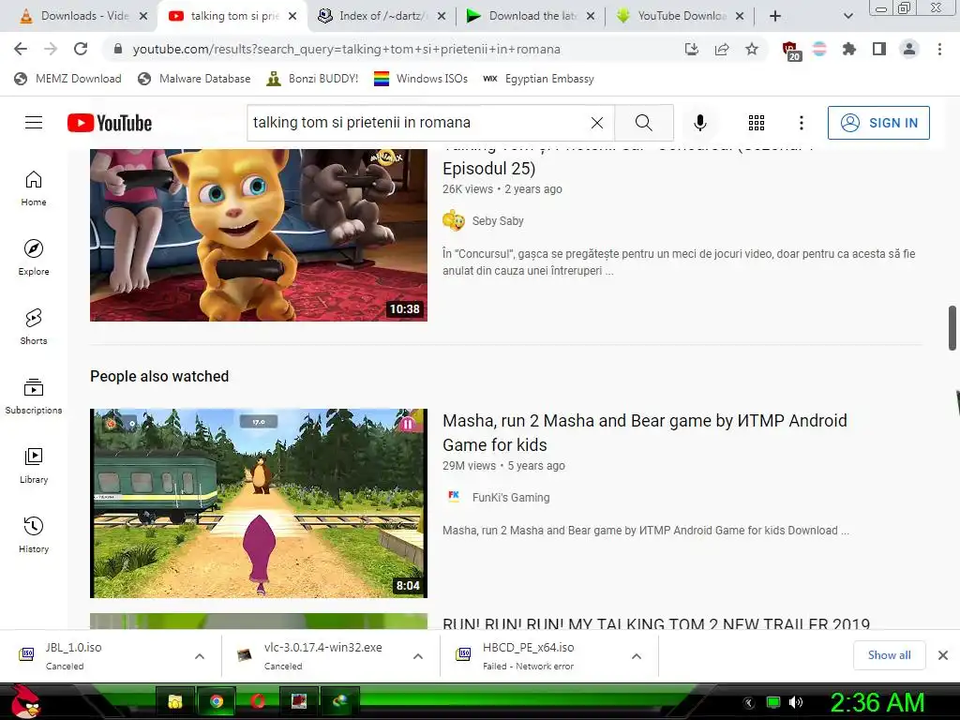
Task: Open the Masha, run 2 video title
Action: tap(645, 432)
